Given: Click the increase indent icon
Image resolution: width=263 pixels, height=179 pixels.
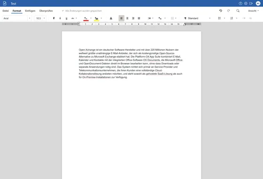Looking at the screenshot, I should tap(250, 18).
